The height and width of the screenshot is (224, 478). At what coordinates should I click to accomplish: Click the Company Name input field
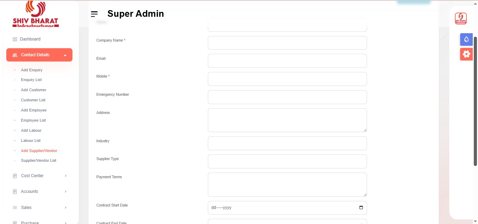(287, 43)
